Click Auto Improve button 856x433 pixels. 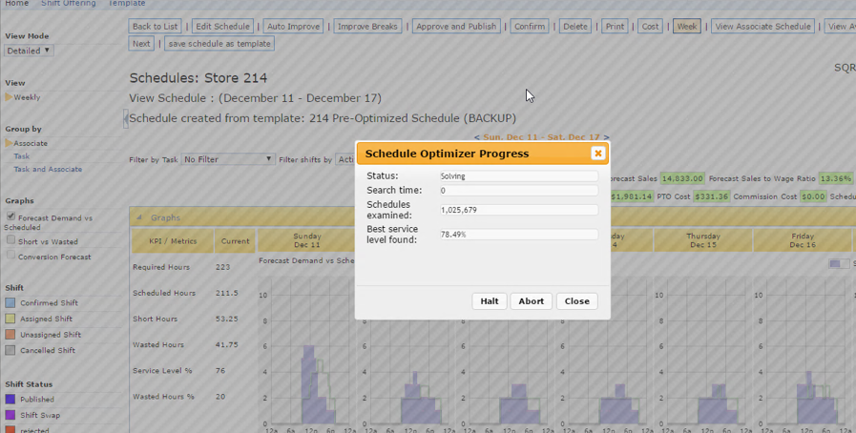click(293, 26)
